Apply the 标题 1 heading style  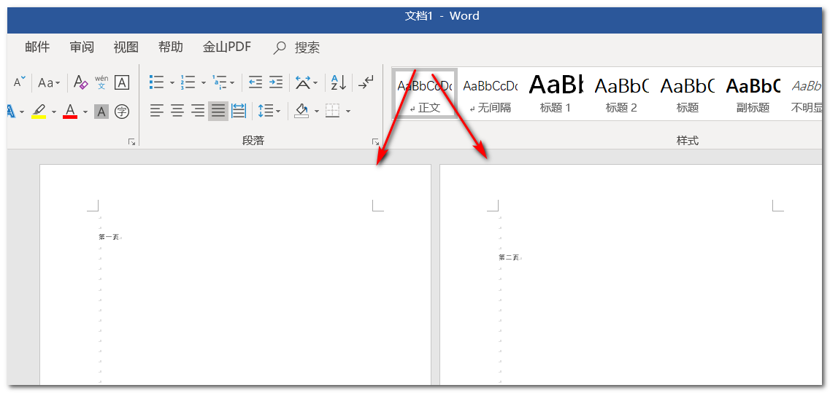click(x=556, y=93)
